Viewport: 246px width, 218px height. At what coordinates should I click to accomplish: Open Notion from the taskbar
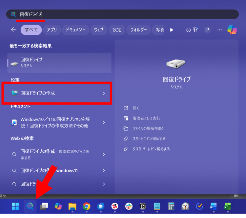(x=143, y=206)
